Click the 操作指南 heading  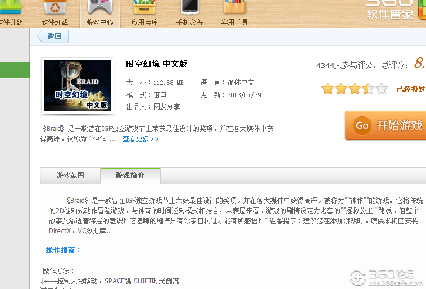click(63, 250)
